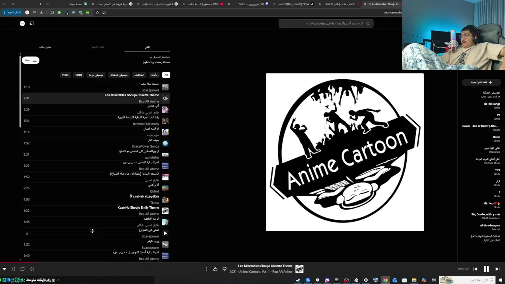Click the cut MiiMii track thumbnail
Screen dimensions: 505x284
pyautogui.click(x=165, y=154)
